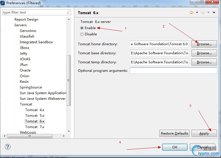The height and width of the screenshot is (158, 221).
Task: Open the preferences page view menu triangle
Action: [x=214, y=12]
